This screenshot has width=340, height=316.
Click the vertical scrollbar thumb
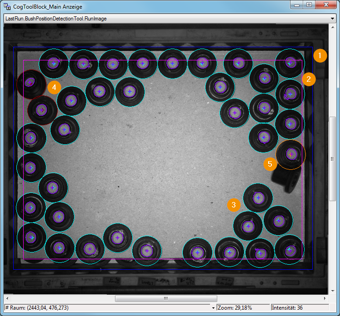332,159
